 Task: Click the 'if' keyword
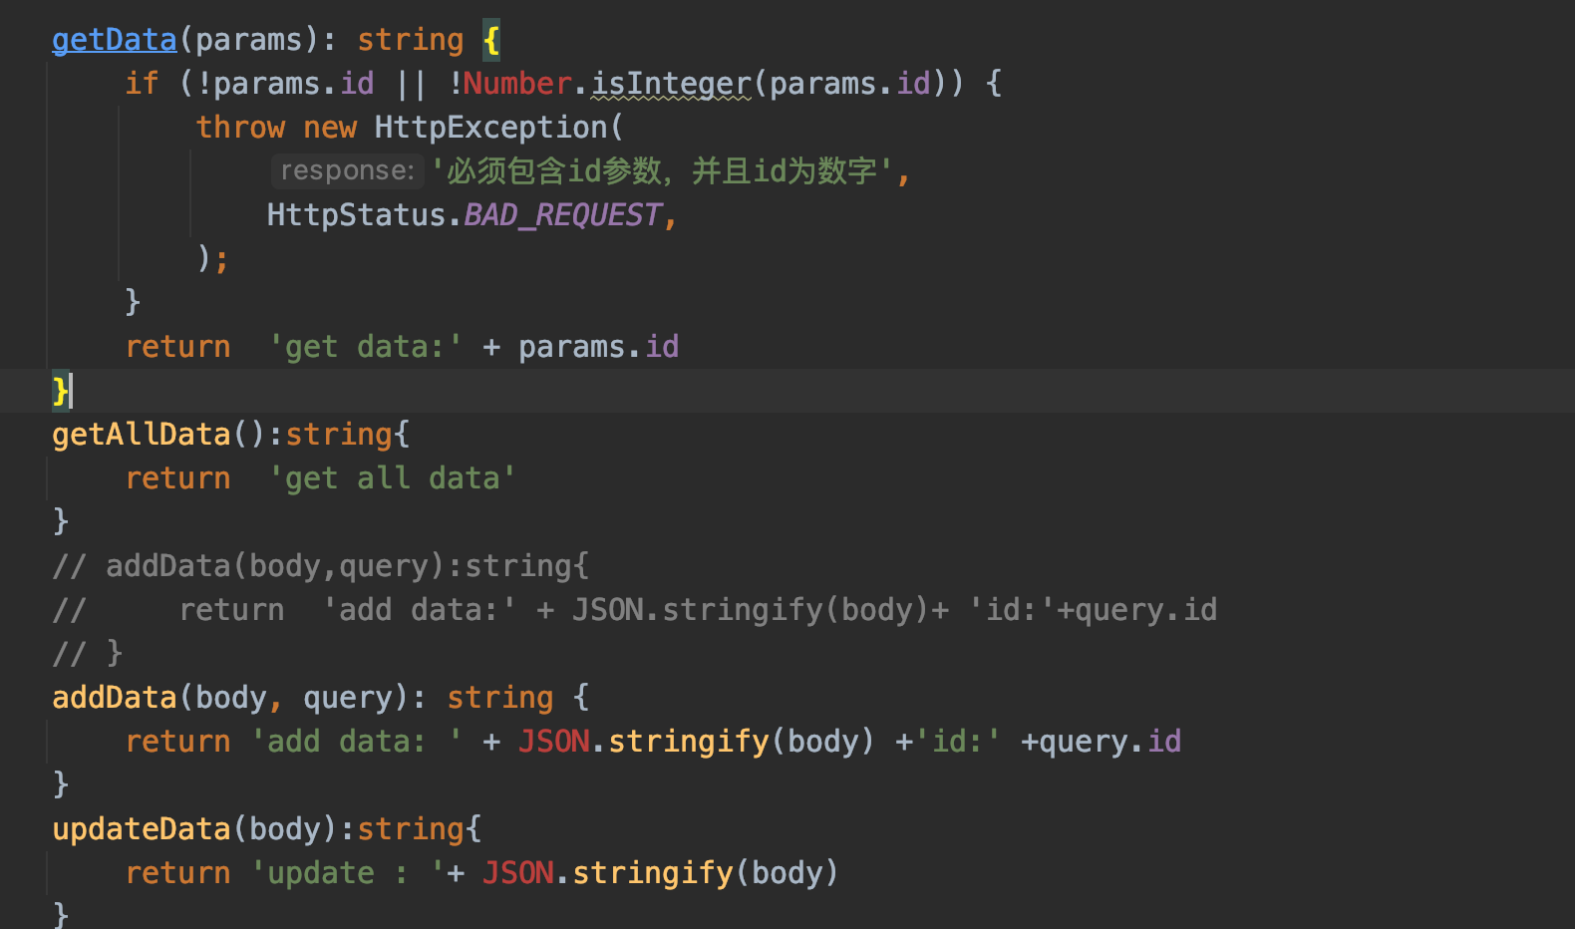(142, 84)
